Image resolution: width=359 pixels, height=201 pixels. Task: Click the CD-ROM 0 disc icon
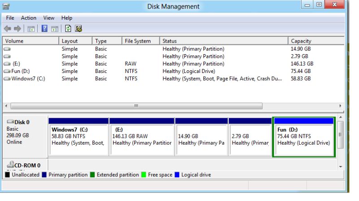pos(10,164)
